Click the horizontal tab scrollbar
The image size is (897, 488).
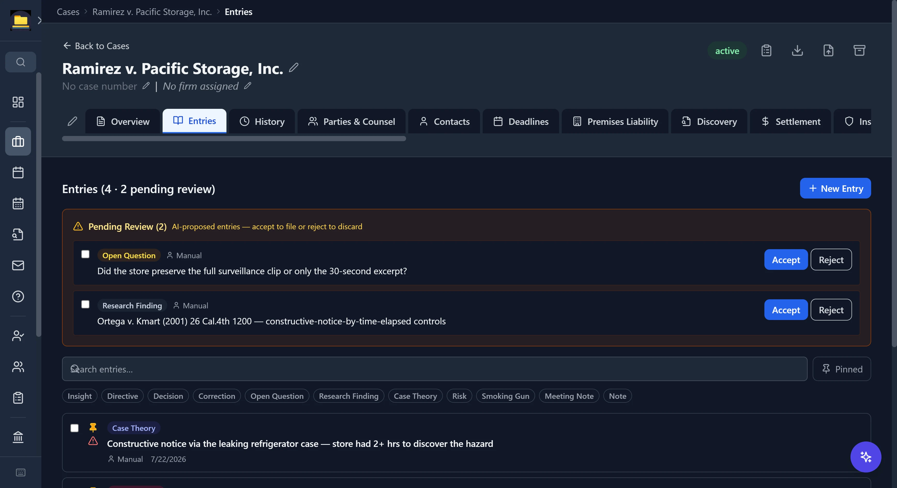pyautogui.click(x=234, y=139)
